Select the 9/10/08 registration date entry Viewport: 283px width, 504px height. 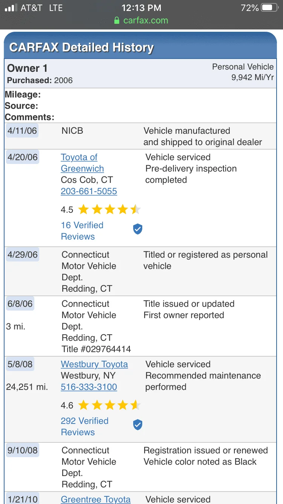point(22,450)
